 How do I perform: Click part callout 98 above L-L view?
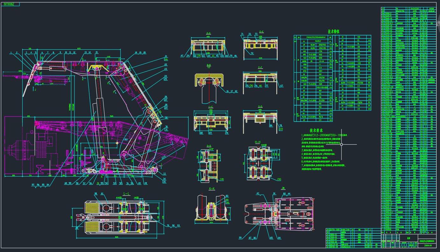pos(95,193)
